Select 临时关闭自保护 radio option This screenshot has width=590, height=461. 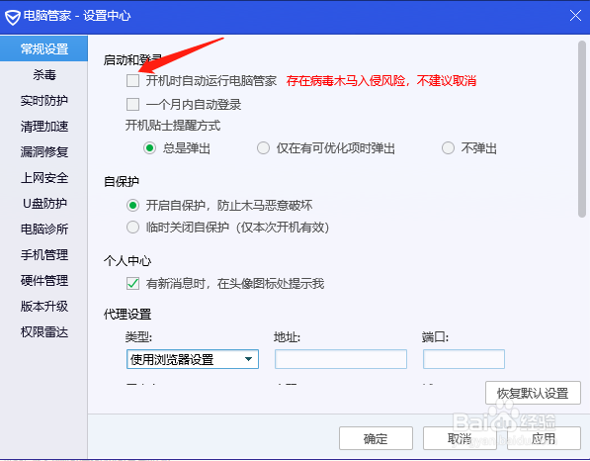(132, 228)
